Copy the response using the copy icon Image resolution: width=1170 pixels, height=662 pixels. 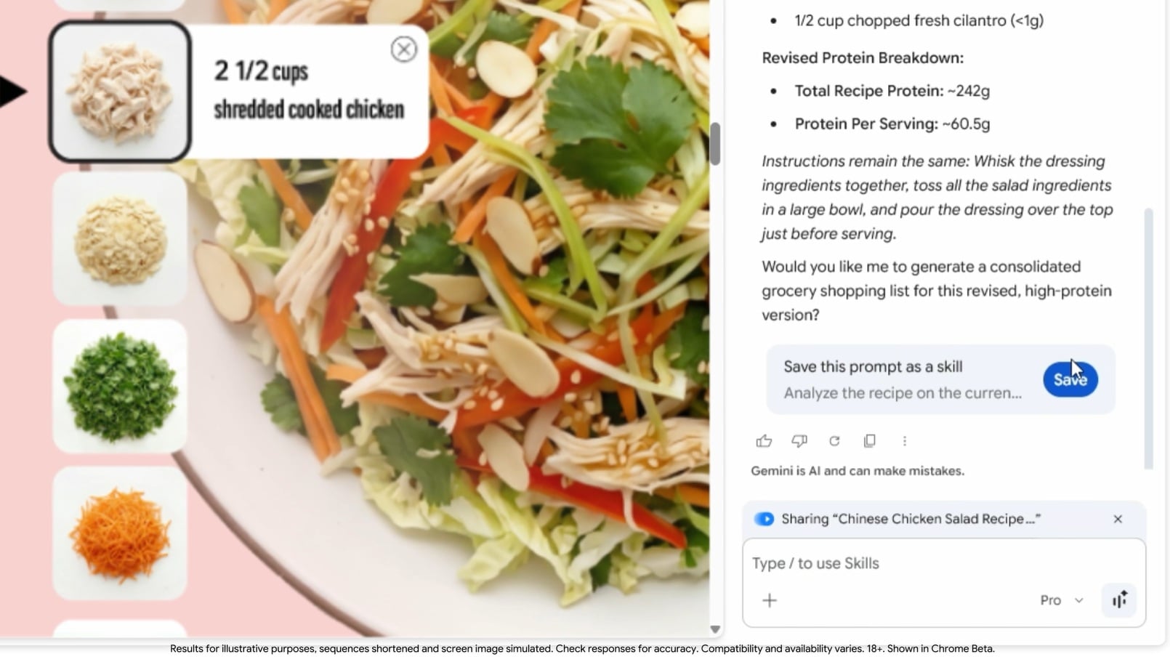tap(869, 441)
